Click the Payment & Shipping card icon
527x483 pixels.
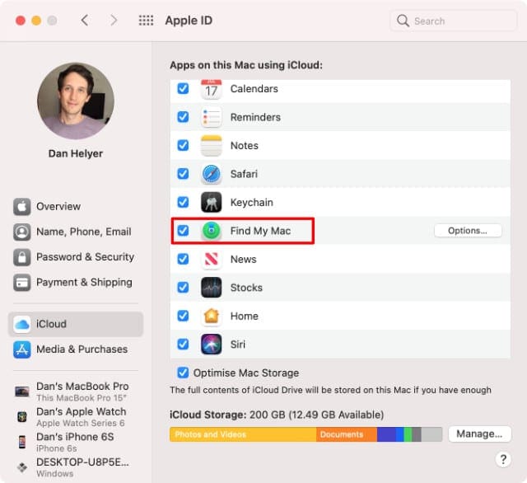point(22,283)
